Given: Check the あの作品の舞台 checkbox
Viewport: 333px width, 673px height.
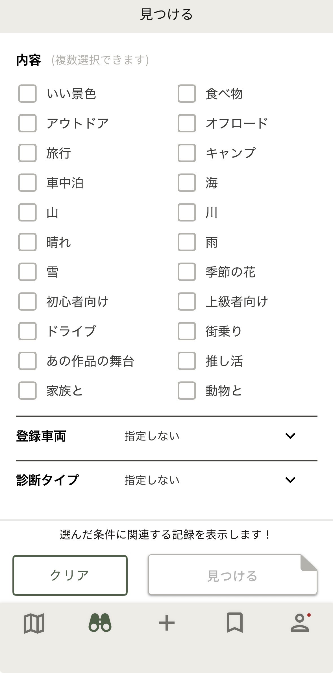Looking at the screenshot, I should point(27,361).
